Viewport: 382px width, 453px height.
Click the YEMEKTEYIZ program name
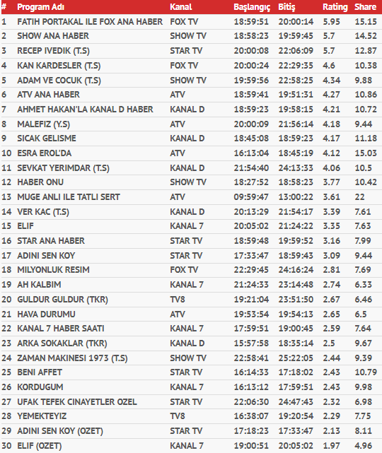click(42, 416)
